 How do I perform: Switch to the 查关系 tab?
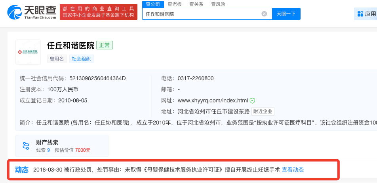click(196, 4)
